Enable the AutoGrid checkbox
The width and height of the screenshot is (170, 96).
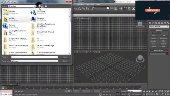coord(153,33)
